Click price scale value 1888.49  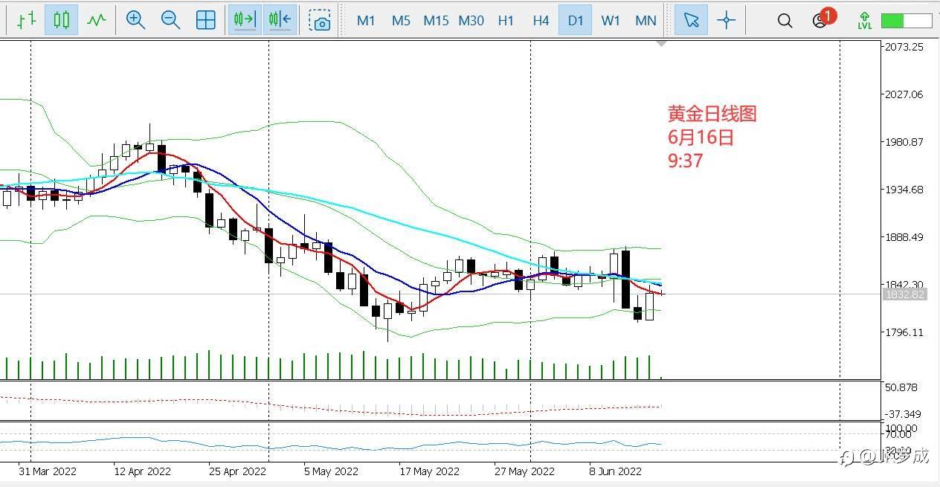[x=904, y=237]
